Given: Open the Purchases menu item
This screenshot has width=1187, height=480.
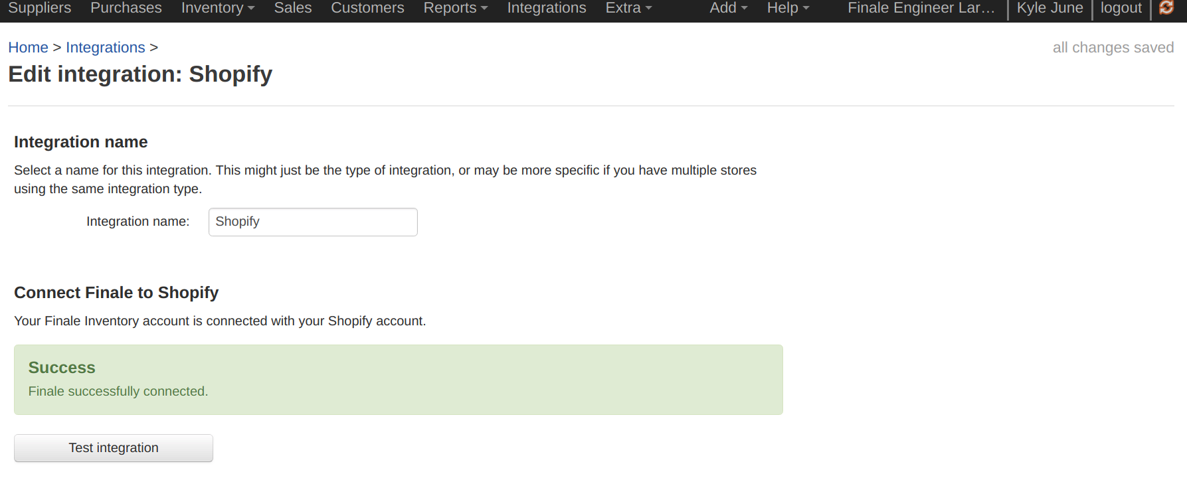Looking at the screenshot, I should (126, 8).
